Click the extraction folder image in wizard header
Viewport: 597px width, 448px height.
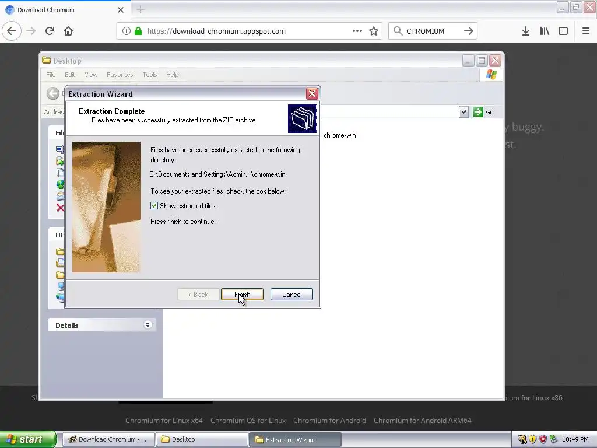(x=302, y=118)
